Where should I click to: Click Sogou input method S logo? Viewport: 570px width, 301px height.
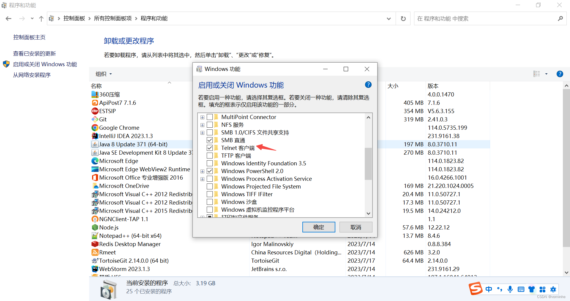(x=475, y=289)
